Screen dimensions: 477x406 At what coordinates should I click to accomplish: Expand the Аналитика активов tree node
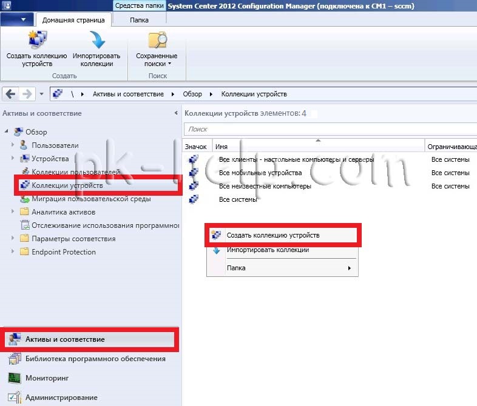pos(13,211)
